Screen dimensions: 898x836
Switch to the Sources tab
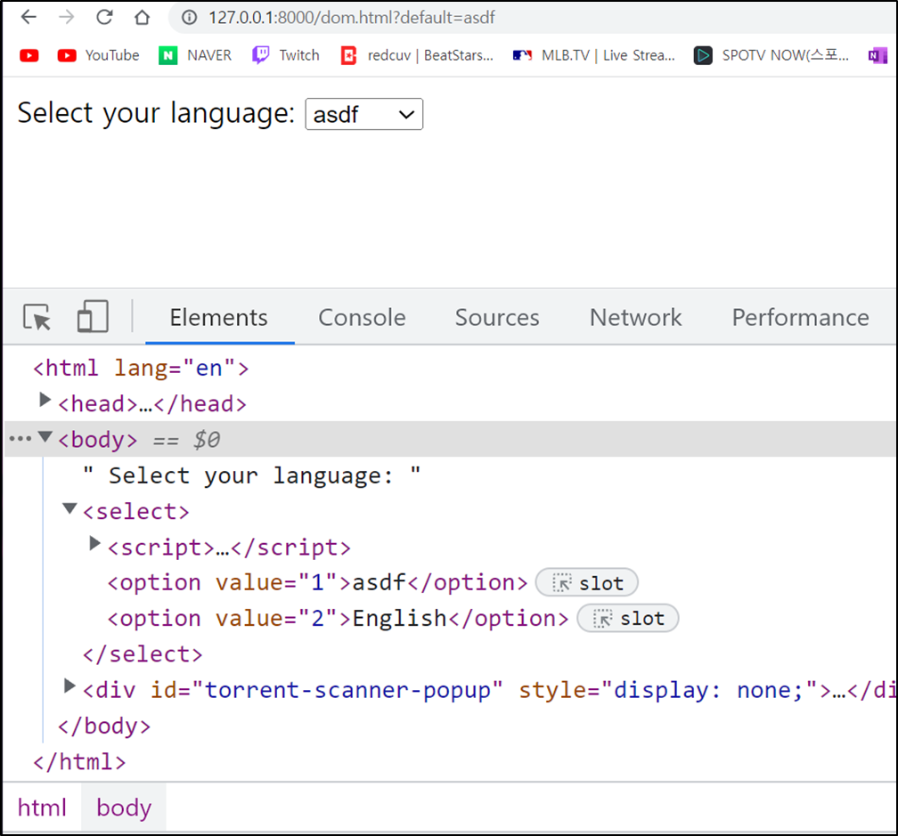pos(497,317)
